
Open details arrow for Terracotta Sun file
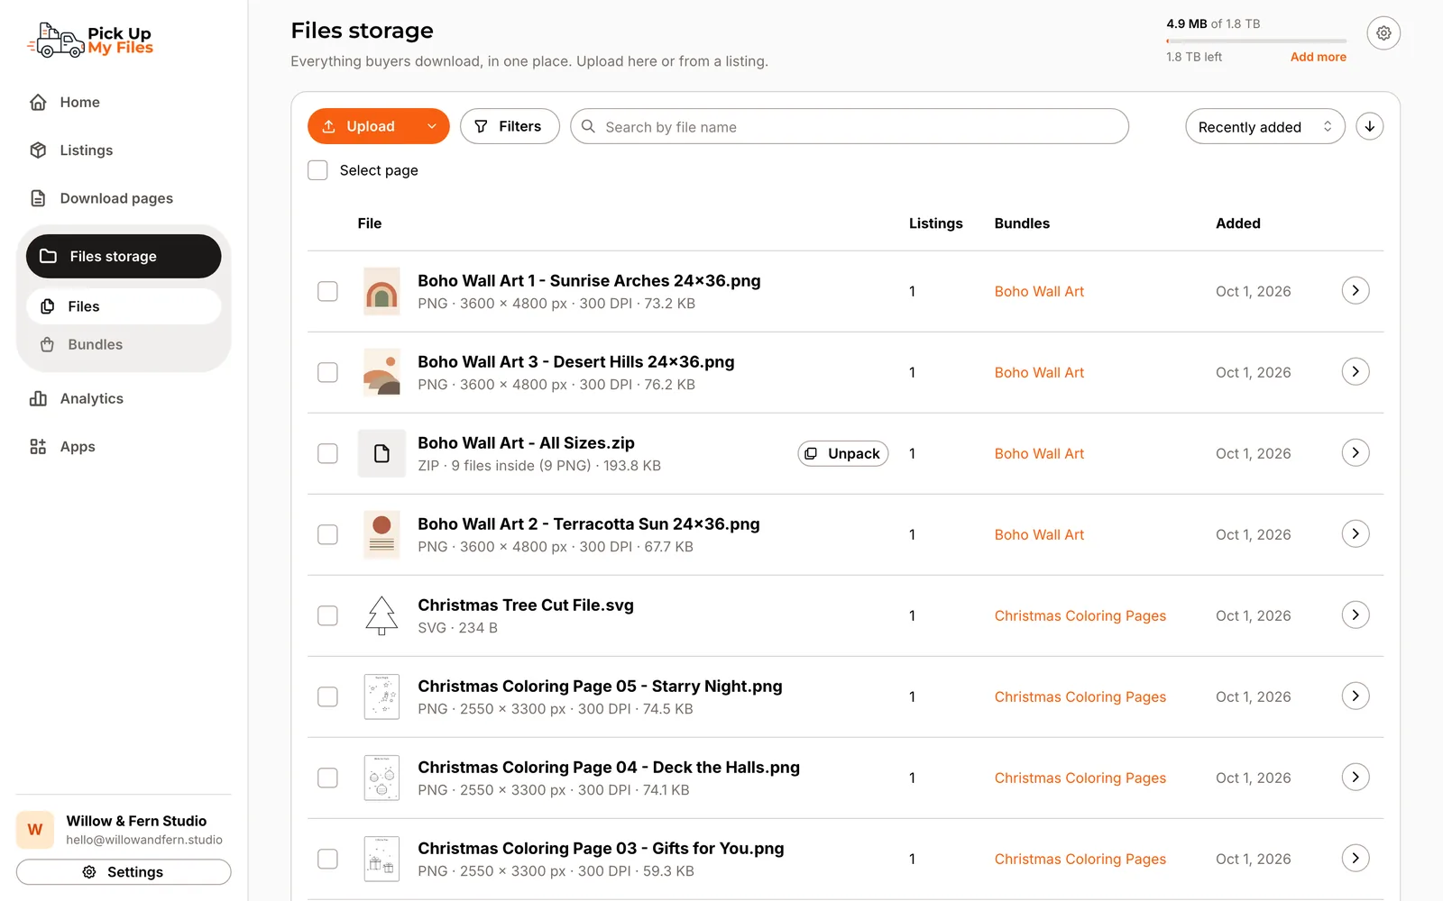point(1356,533)
